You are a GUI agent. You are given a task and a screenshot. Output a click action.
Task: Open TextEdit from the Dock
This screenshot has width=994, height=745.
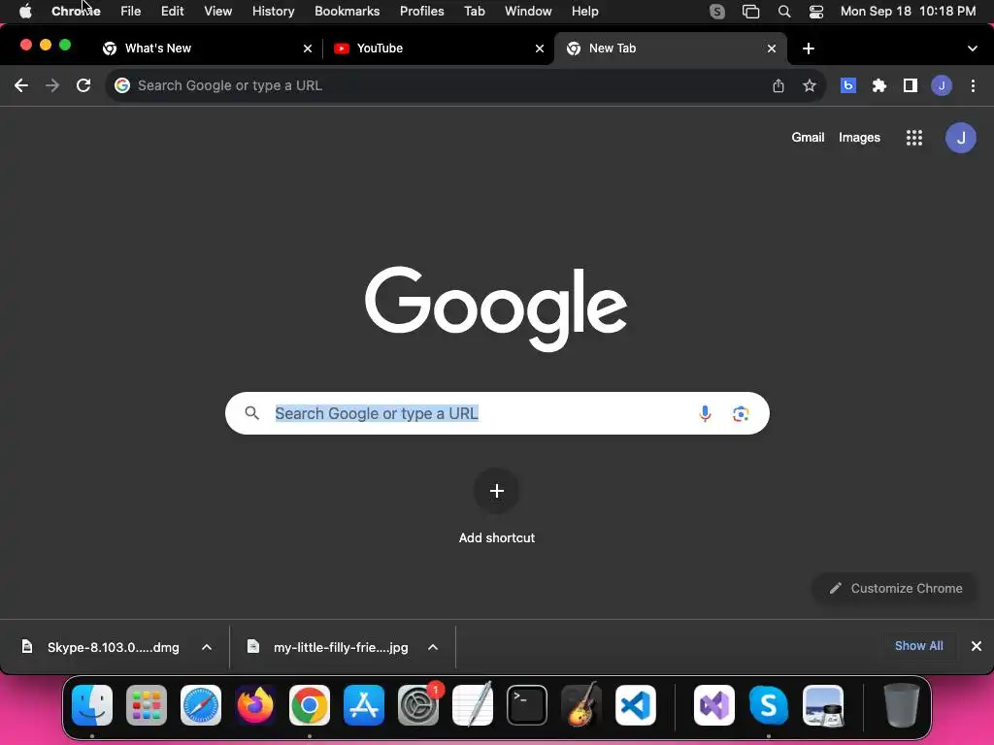(x=473, y=705)
